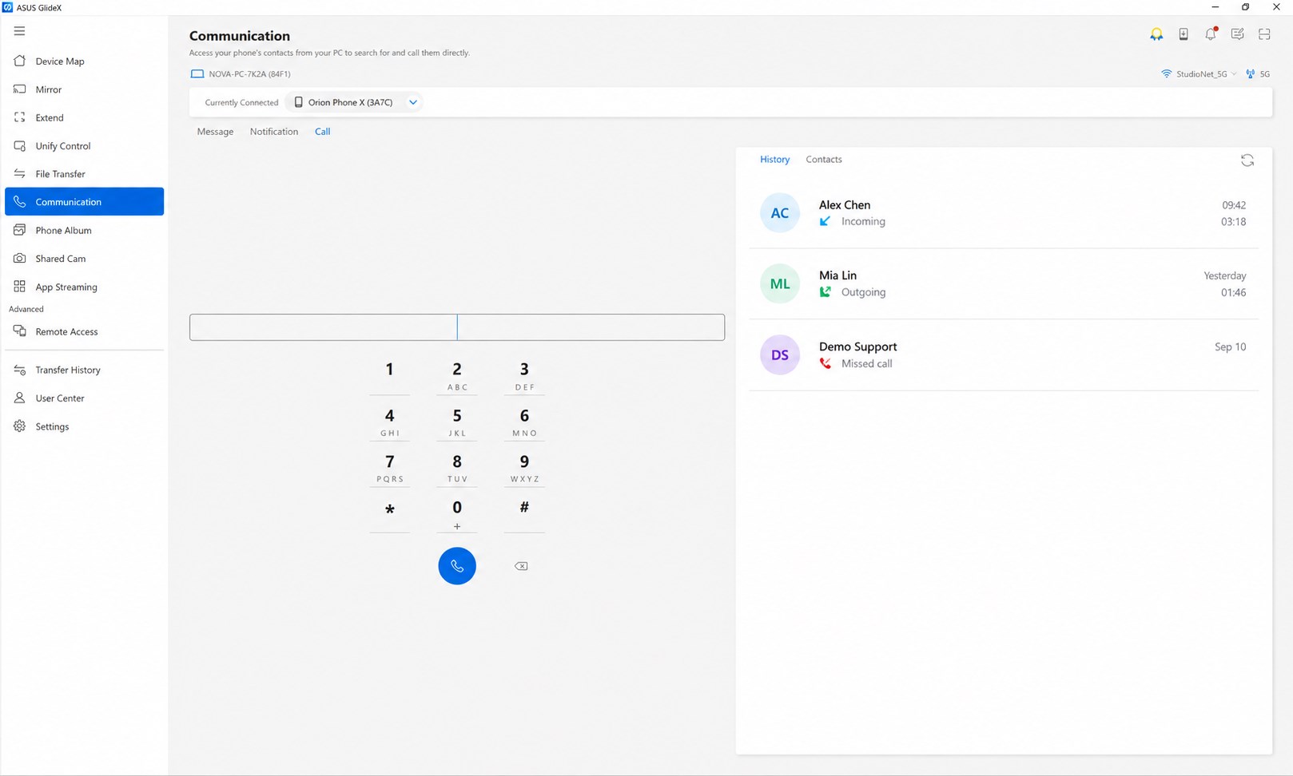This screenshot has height=776, width=1293.
Task: Click the Phone Album sidebar icon
Action: pyautogui.click(x=20, y=230)
